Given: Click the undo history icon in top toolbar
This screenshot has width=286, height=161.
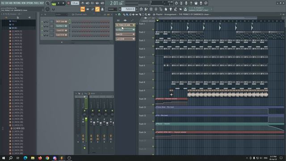Looking at the screenshot, I should click(x=176, y=3).
